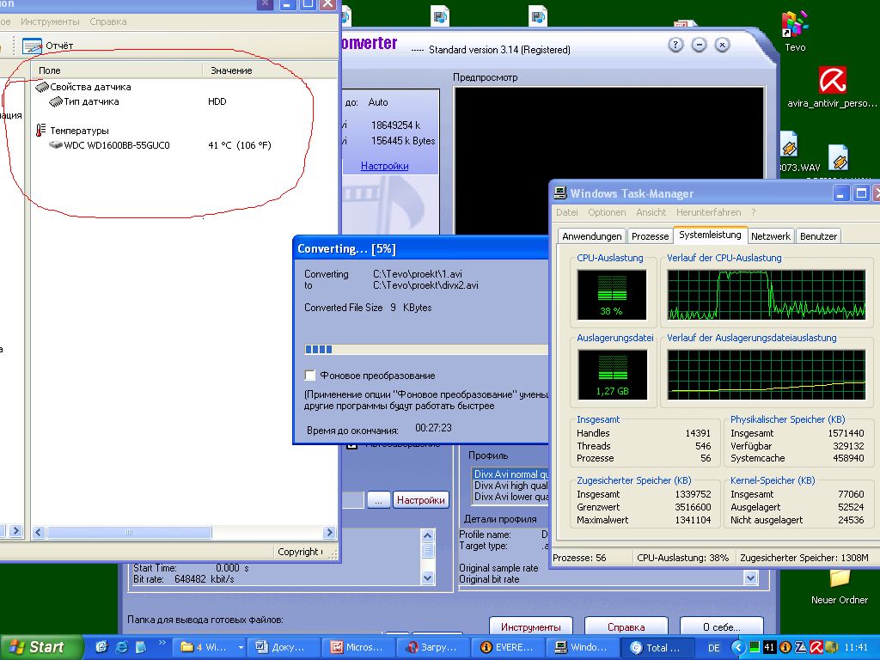
Task: Click the Avira umbrella tray icon
Action: click(817, 647)
